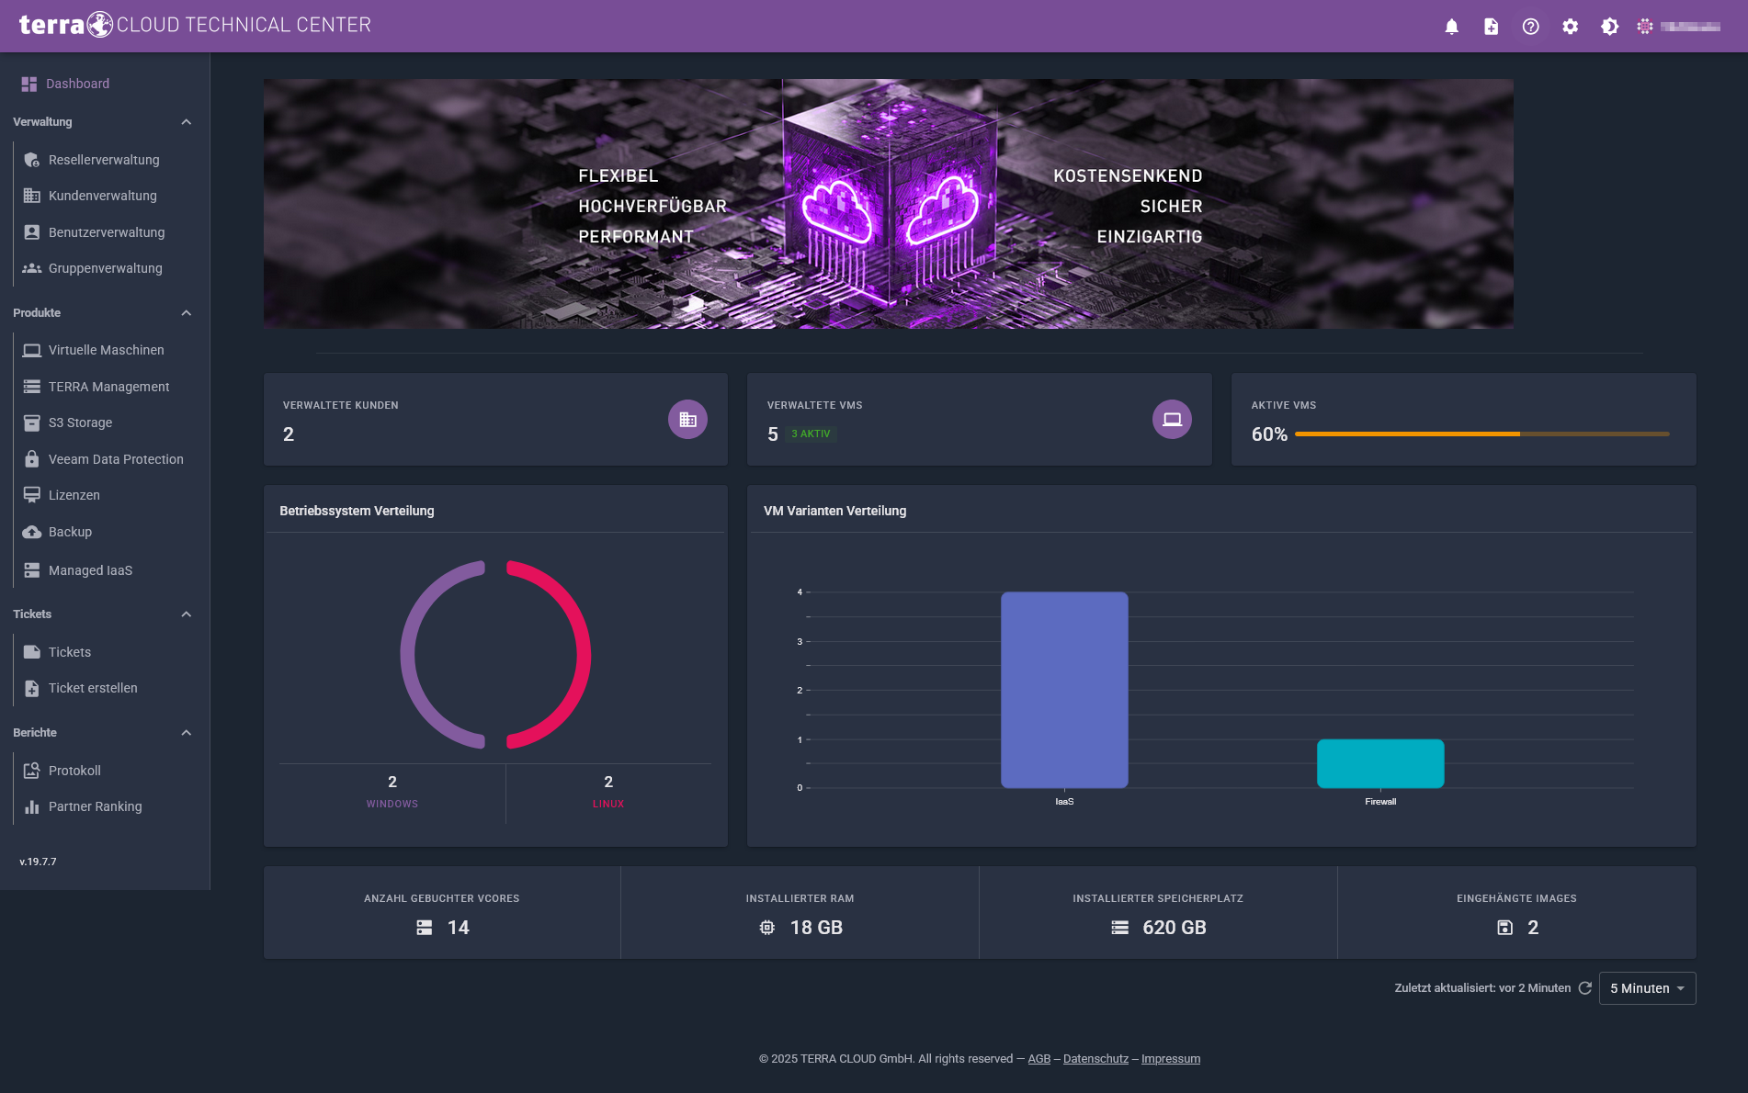Select Veeam Data Protection in sidebar
Image resolution: width=1748 pixels, height=1093 pixels.
tap(116, 459)
